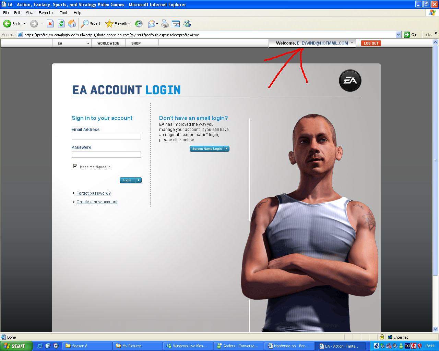
Task: Uncheck Keep me signed in
Action: click(75, 166)
